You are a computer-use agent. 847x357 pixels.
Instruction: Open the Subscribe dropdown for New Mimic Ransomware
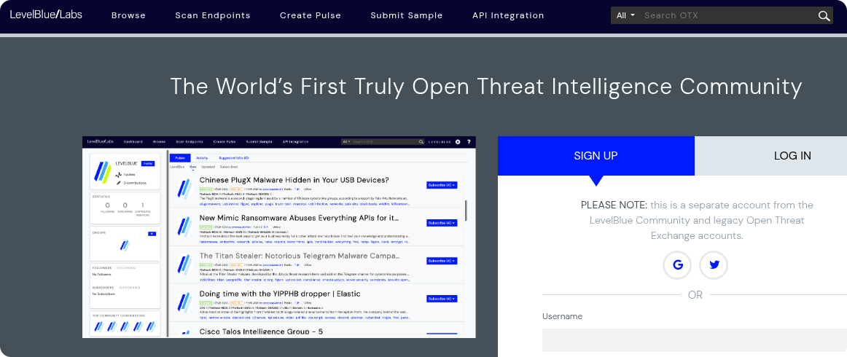tap(441, 223)
